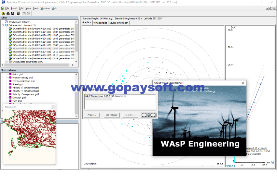Collapse the Uncalculated generalised EWC node
This screenshot has width=277, height=176.
click(7, 62)
